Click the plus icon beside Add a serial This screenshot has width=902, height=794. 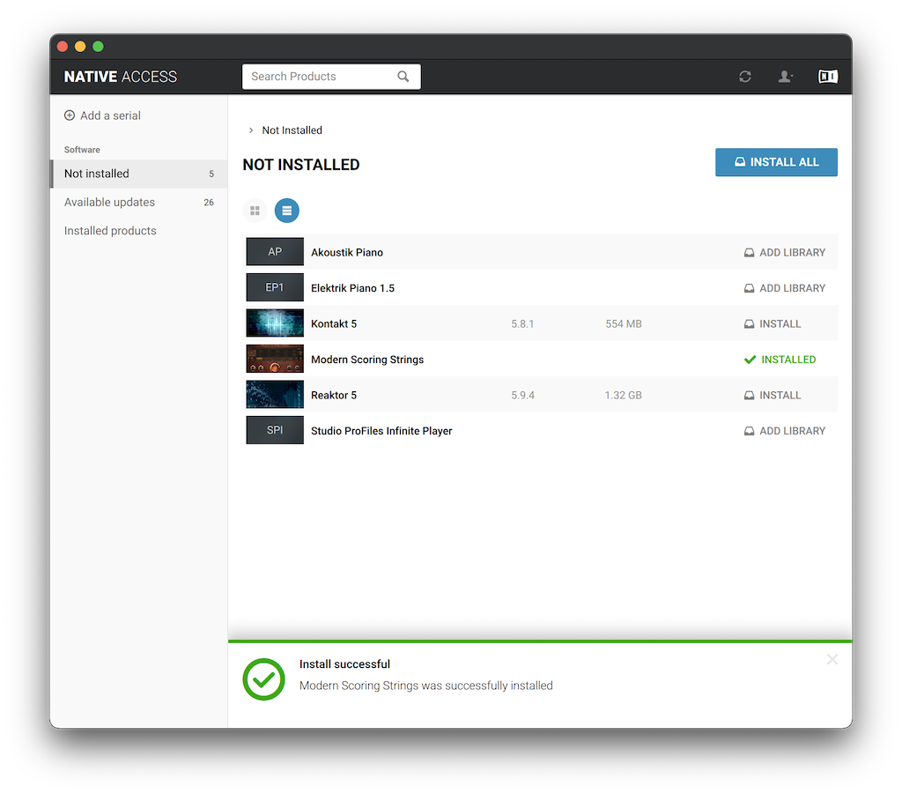click(70, 115)
